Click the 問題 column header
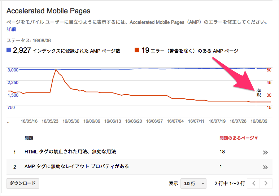Screen dimensions: 279x196 pyautogui.click(x=29, y=138)
